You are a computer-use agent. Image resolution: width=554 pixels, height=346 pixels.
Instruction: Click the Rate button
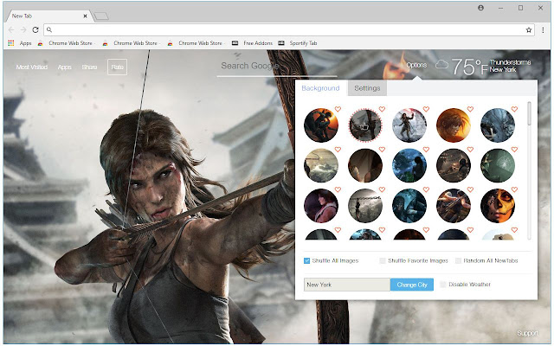point(118,67)
